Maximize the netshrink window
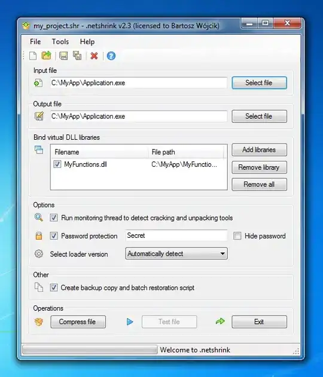 pyautogui.click(x=266, y=23)
